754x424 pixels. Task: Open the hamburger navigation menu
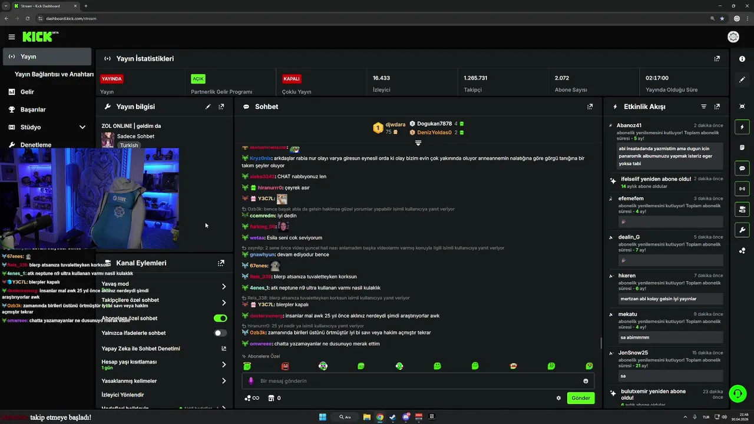coord(11,37)
